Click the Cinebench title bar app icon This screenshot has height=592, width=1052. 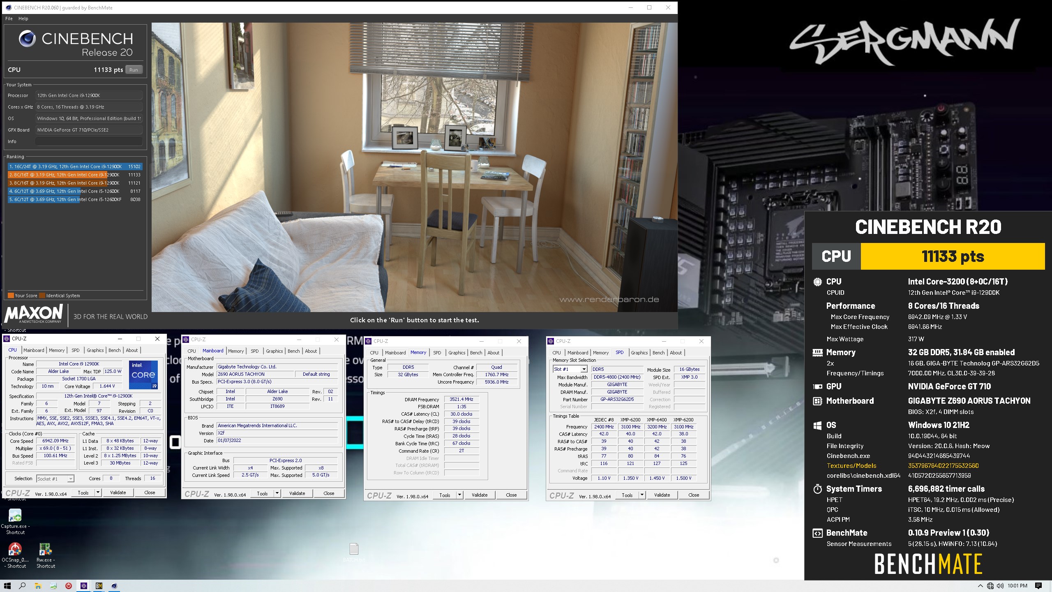pos(8,7)
